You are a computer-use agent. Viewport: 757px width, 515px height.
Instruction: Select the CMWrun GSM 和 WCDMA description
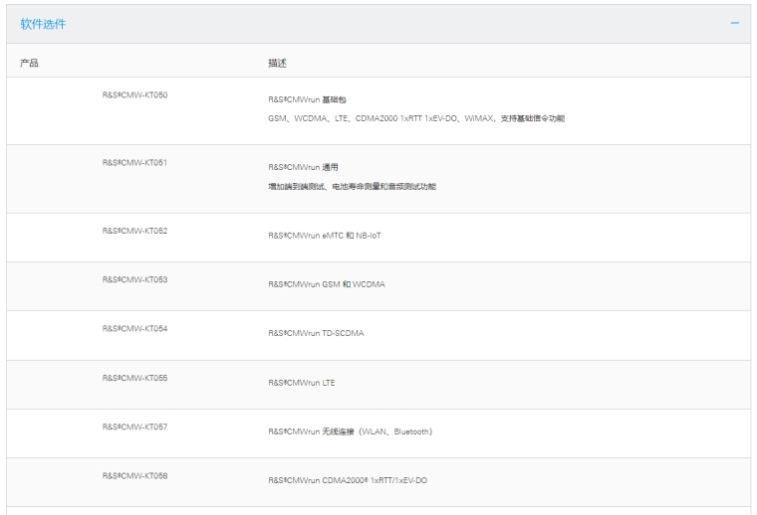click(326, 285)
